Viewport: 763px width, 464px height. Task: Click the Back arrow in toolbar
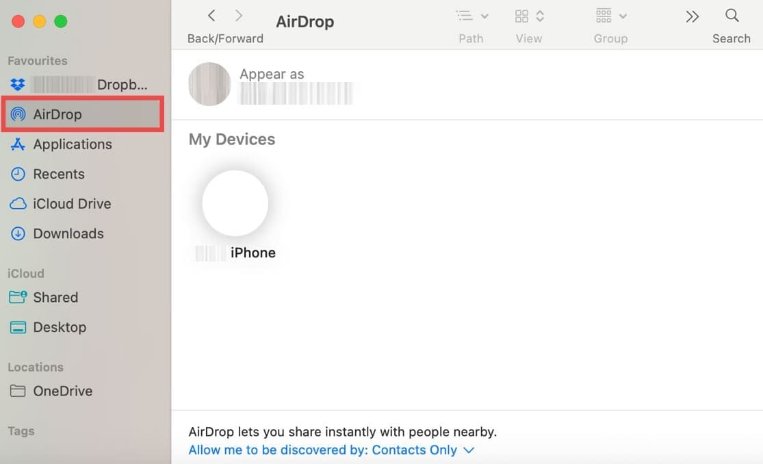[x=211, y=16]
